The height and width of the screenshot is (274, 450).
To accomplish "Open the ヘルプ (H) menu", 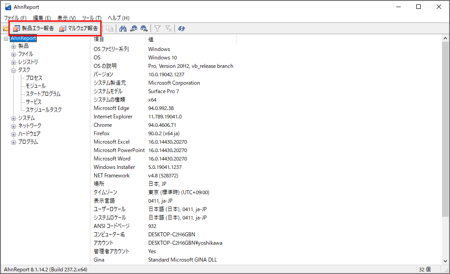I will [x=118, y=18].
